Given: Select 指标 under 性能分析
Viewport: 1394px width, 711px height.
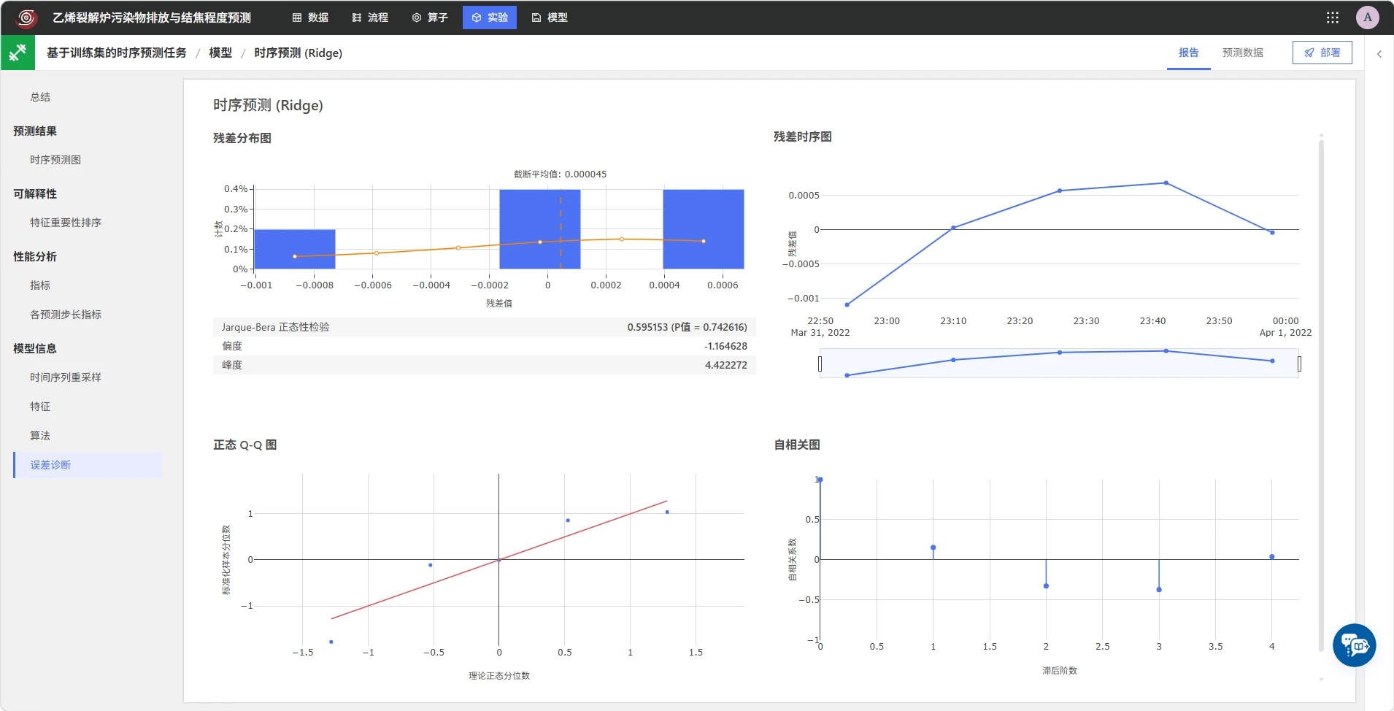Looking at the screenshot, I should 40,285.
